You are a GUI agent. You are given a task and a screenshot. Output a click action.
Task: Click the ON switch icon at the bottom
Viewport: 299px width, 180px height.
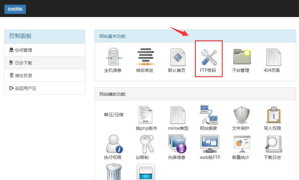pos(146,172)
